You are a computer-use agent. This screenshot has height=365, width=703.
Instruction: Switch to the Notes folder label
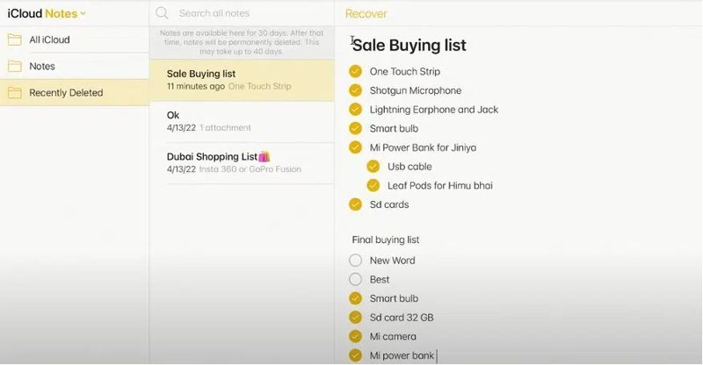click(x=42, y=66)
